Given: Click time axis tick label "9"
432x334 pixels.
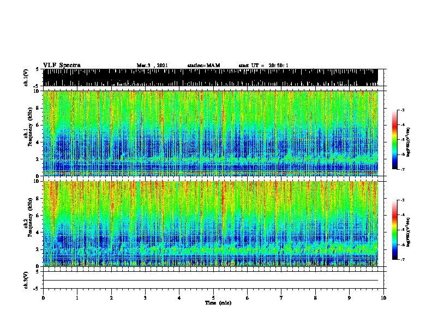Looking at the screenshot, I should pos(349,297).
